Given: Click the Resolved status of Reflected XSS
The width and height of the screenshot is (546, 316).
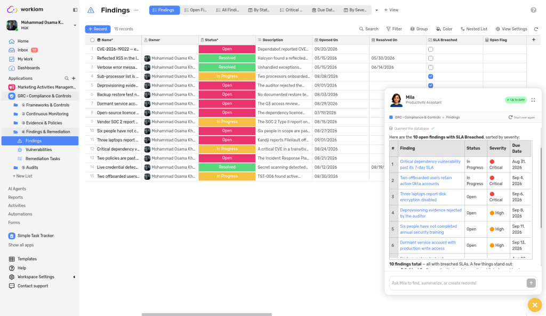Looking at the screenshot, I should [227, 58].
